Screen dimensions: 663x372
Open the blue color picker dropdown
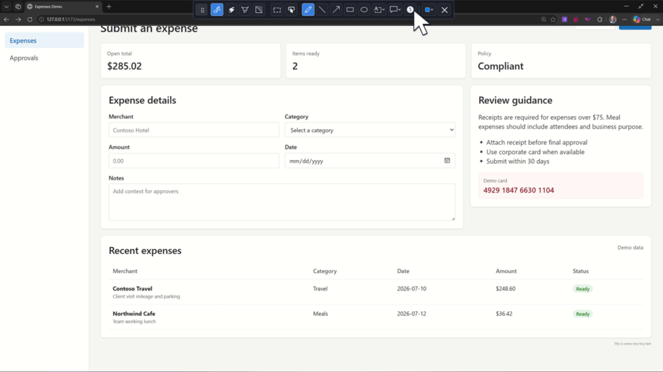(x=429, y=10)
